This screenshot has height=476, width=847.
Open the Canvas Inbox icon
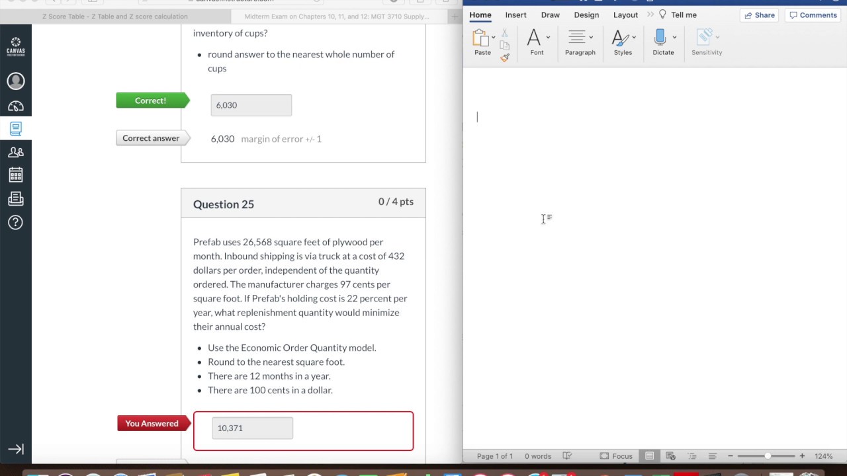point(16,198)
